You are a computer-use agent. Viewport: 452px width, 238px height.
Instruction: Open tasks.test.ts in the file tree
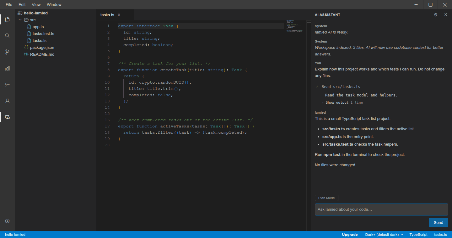point(43,34)
